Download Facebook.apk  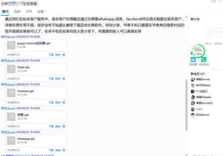tap(51, 102)
